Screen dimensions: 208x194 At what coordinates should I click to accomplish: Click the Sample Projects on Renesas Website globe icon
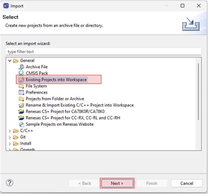pyautogui.click(x=21, y=124)
